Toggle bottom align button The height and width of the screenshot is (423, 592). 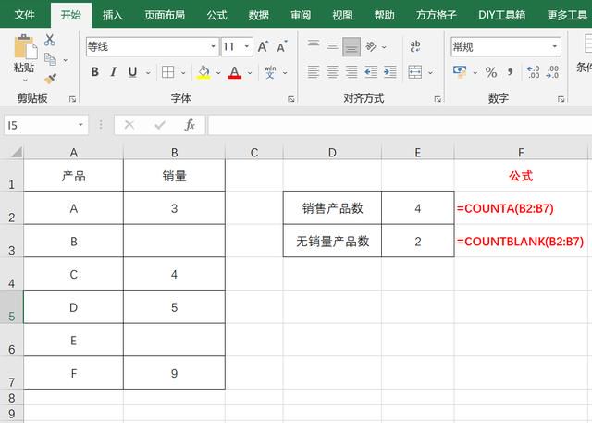(x=351, y=47)
